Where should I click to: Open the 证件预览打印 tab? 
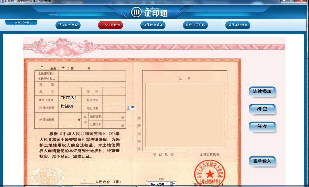(195, 25)
